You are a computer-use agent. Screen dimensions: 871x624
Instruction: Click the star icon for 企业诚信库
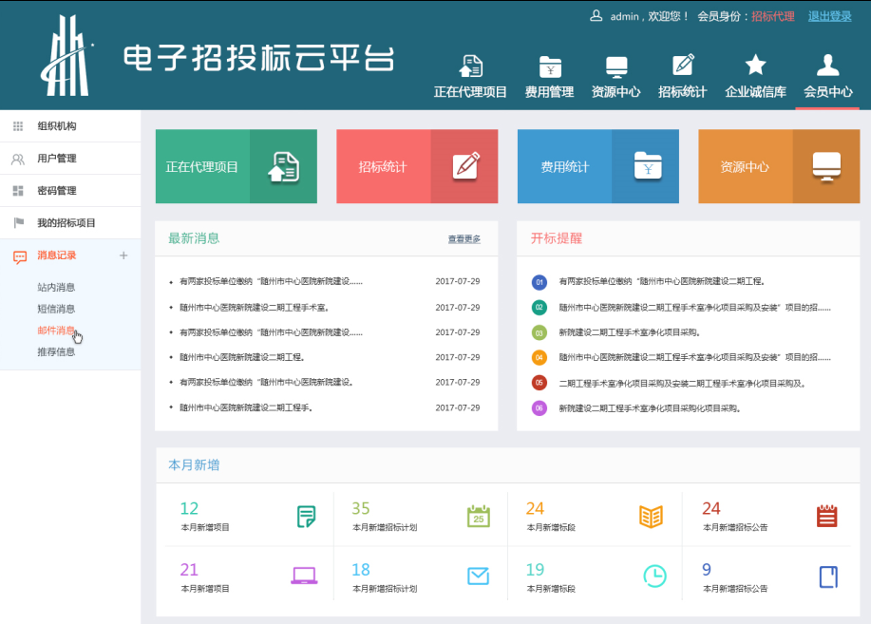(x=755, y=65)
